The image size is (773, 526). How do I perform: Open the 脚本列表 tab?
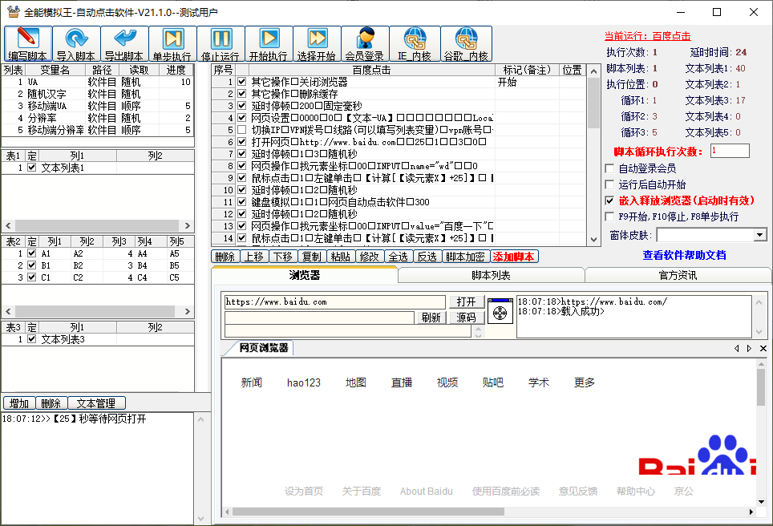491,275
